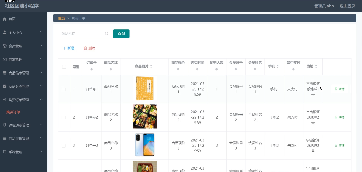
Task: Expand 商品分类管理 submenu chevron
Action: (x=41, y=86)
